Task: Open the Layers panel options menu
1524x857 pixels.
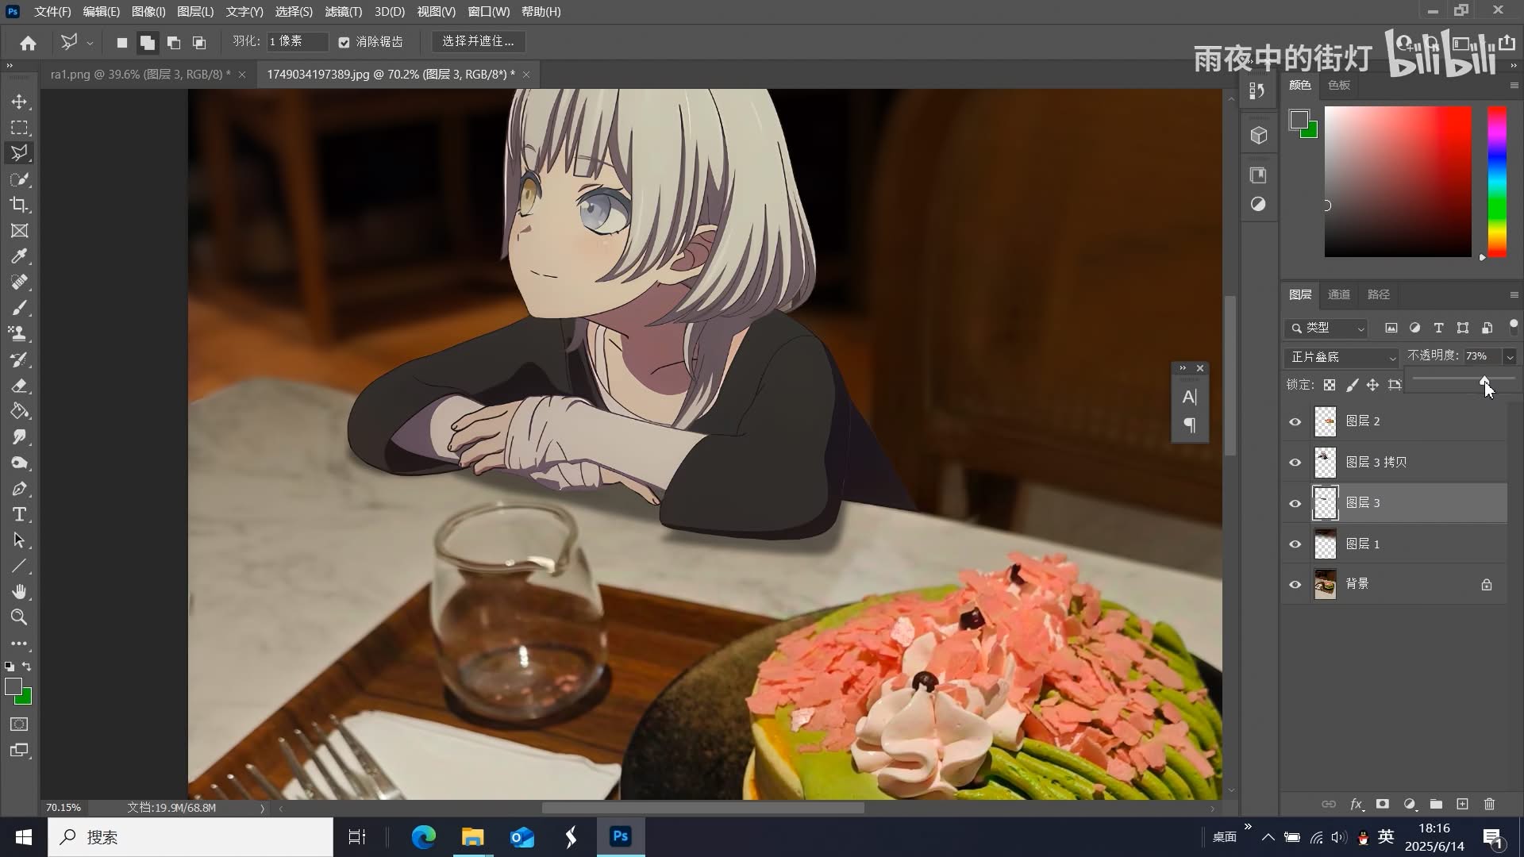Action: 1514,294
